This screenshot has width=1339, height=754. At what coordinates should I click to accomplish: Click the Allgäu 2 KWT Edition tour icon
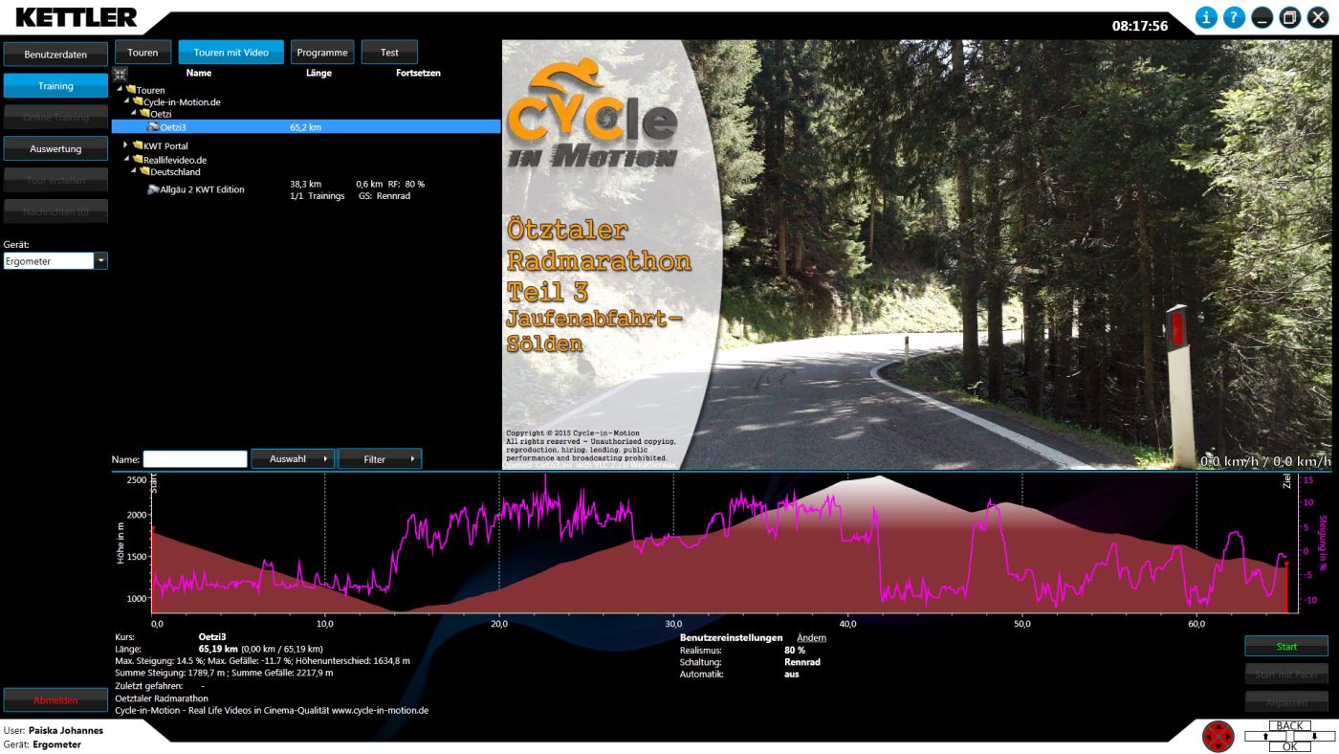[x=153, y=189]
